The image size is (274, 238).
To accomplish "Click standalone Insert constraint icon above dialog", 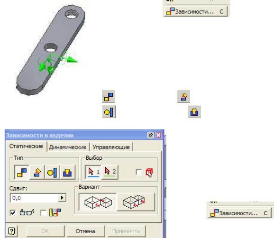I will click(x=194, y=112).
